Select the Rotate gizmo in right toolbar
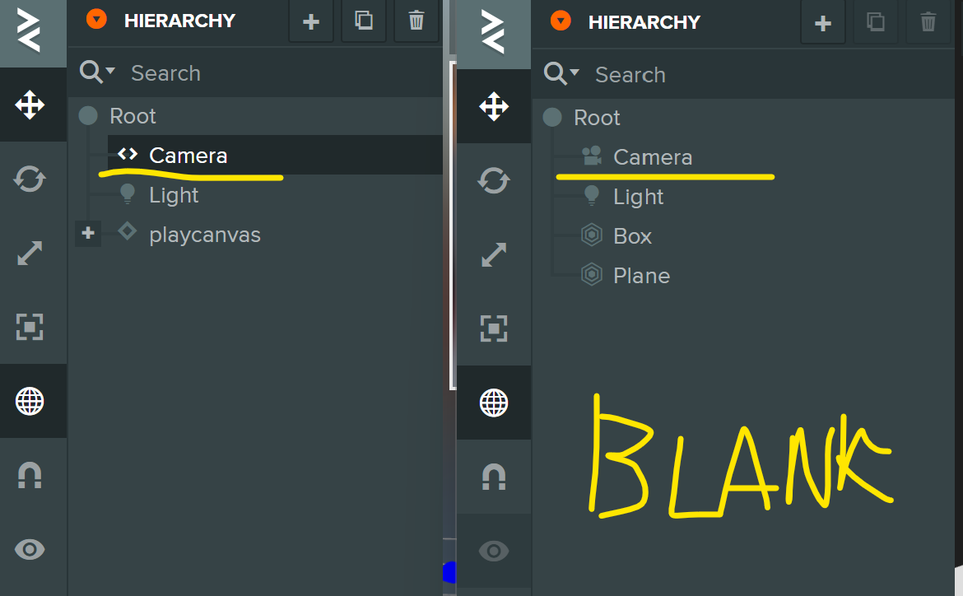 [x=494, y=180]
